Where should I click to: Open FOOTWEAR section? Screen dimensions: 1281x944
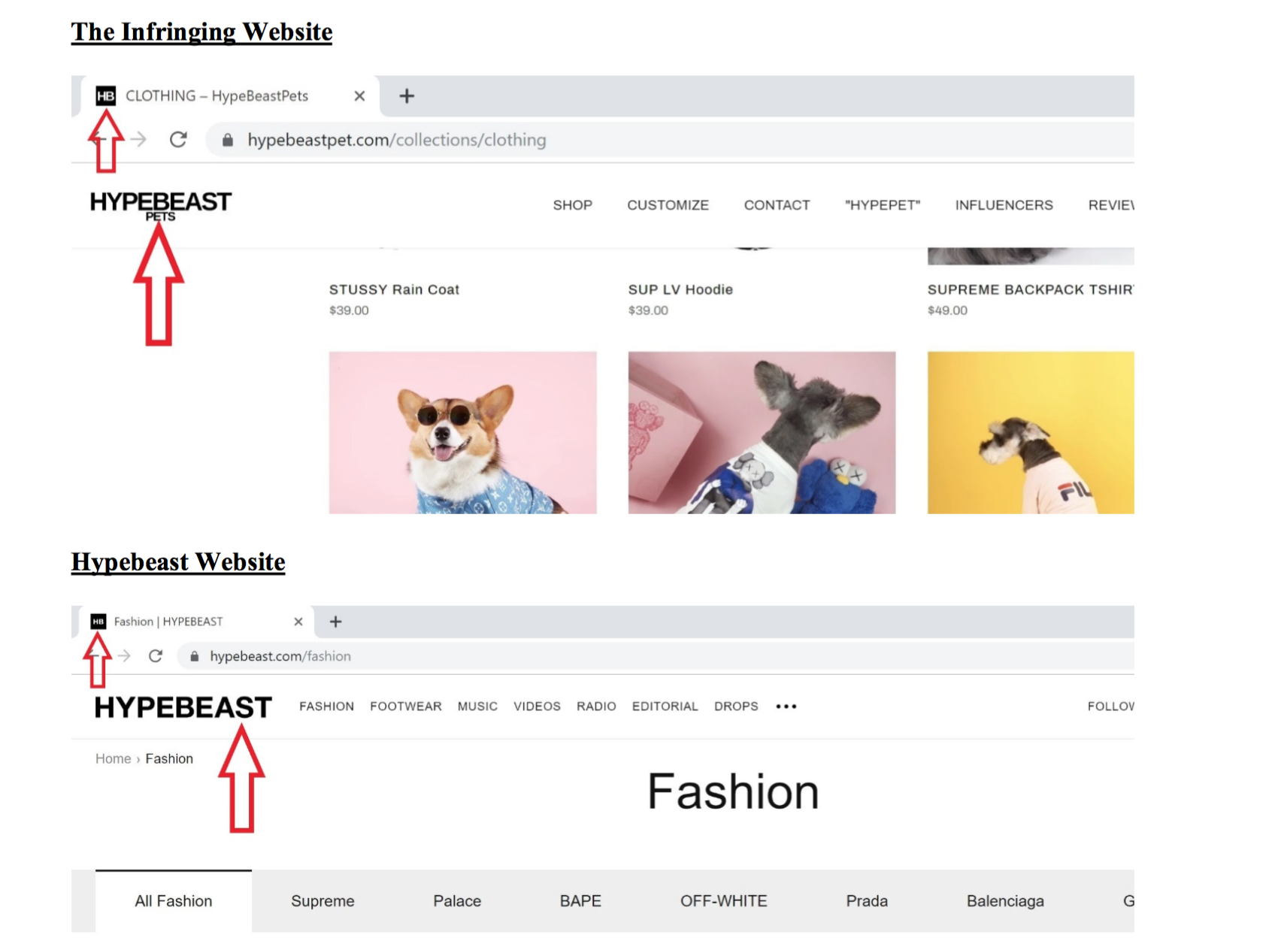click(x=406, y=706)
